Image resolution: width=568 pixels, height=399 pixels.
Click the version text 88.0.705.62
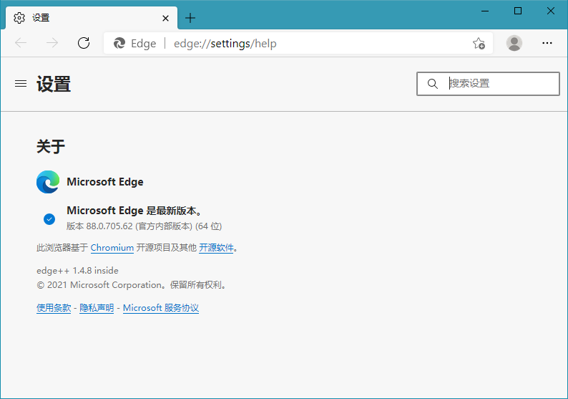pyautogui.click(x=109, y=226)
